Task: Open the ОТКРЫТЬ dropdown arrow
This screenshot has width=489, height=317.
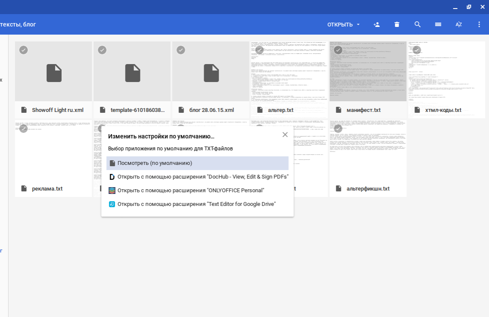Action: (x=358, y=24)
